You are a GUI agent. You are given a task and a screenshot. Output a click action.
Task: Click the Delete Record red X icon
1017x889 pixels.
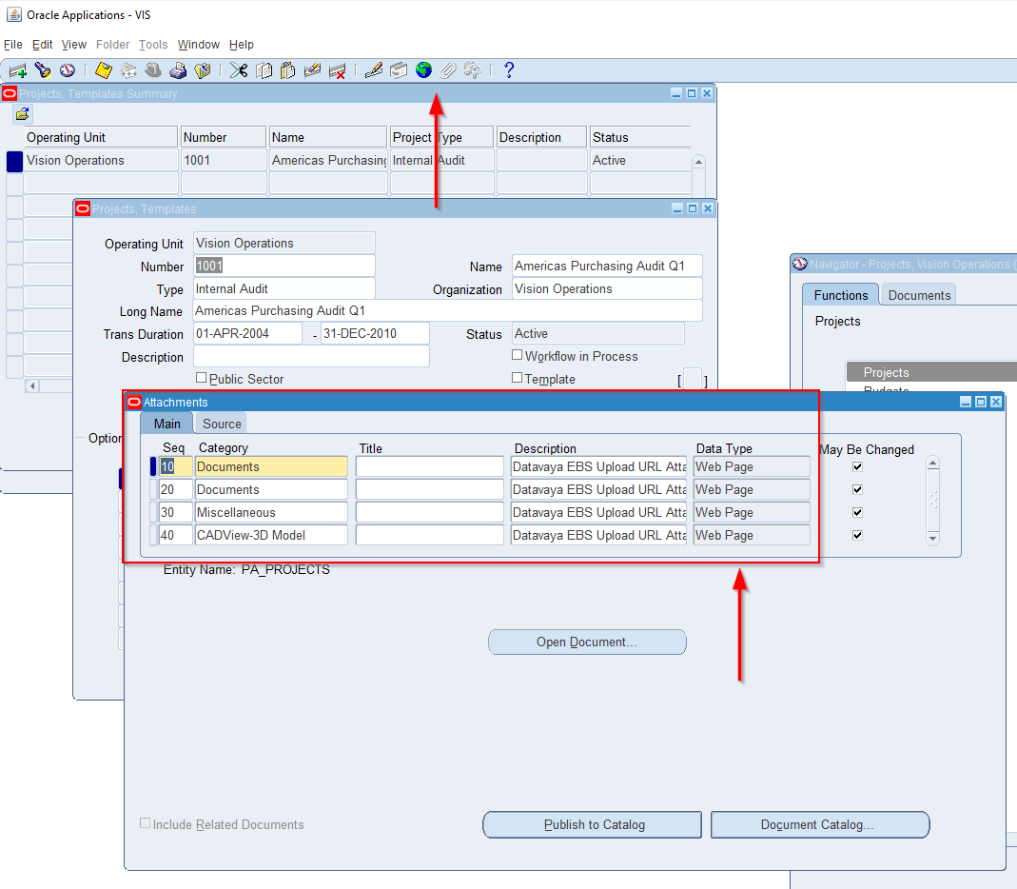[x=338, y=70]
